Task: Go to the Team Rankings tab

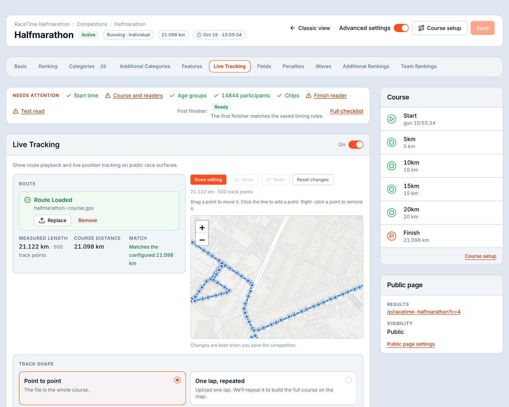Action: [419, 66]
